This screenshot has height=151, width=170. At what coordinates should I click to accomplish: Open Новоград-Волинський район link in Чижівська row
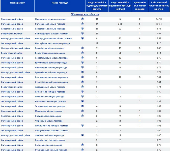tap(15, 135)
